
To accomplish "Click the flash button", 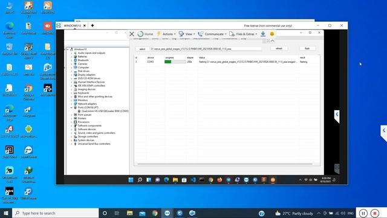I will pos(307,48).
